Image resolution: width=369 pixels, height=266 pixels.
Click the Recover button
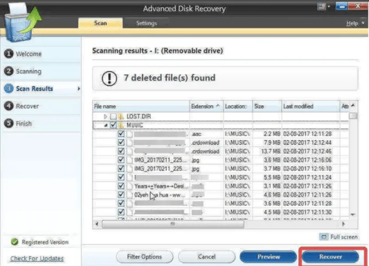click(330, 257)
